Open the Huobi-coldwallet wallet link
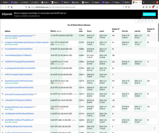Viewport: 159px width, 133px height. 11,38
